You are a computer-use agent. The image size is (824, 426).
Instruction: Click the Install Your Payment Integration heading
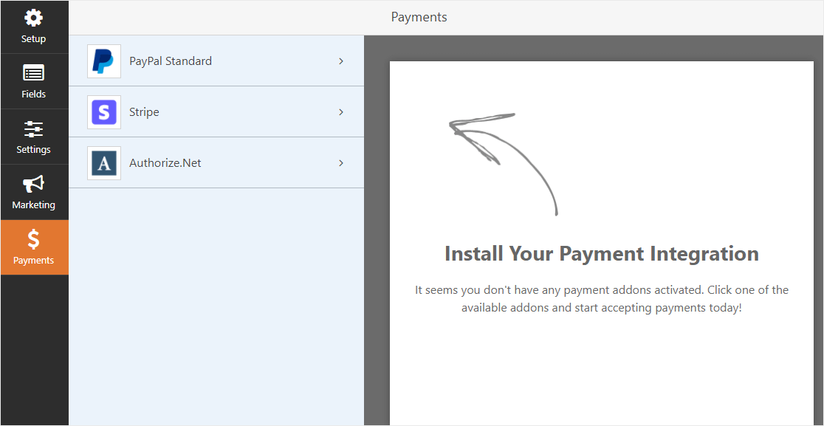pos(600,253)
